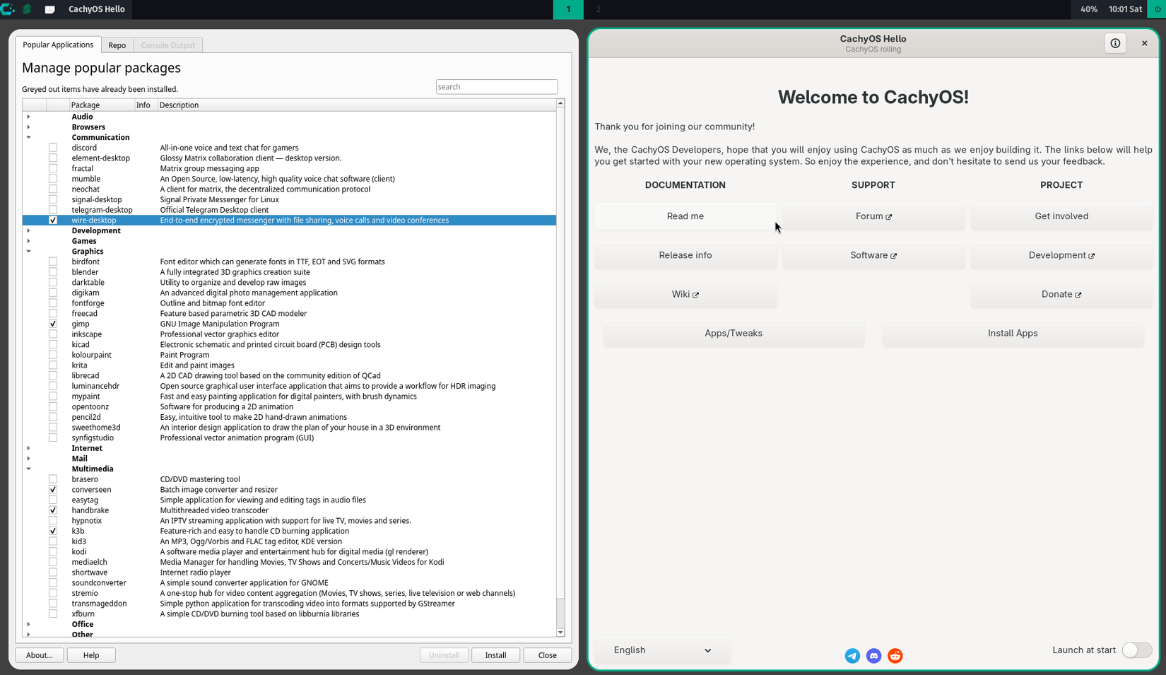Open the Read me documentation
The image size is (1166, 675).
[x=685, y=216]
